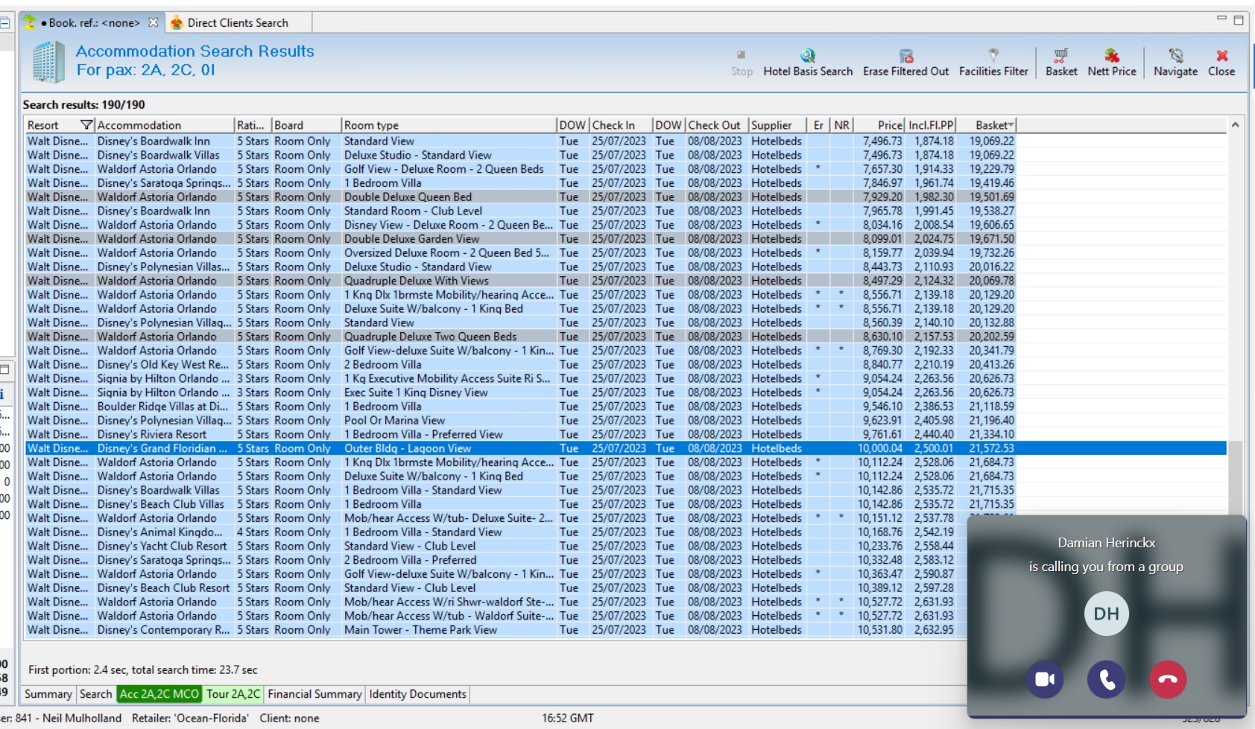
Task: Click the Erase Filtered Out icon
Action: click(905, 56)
